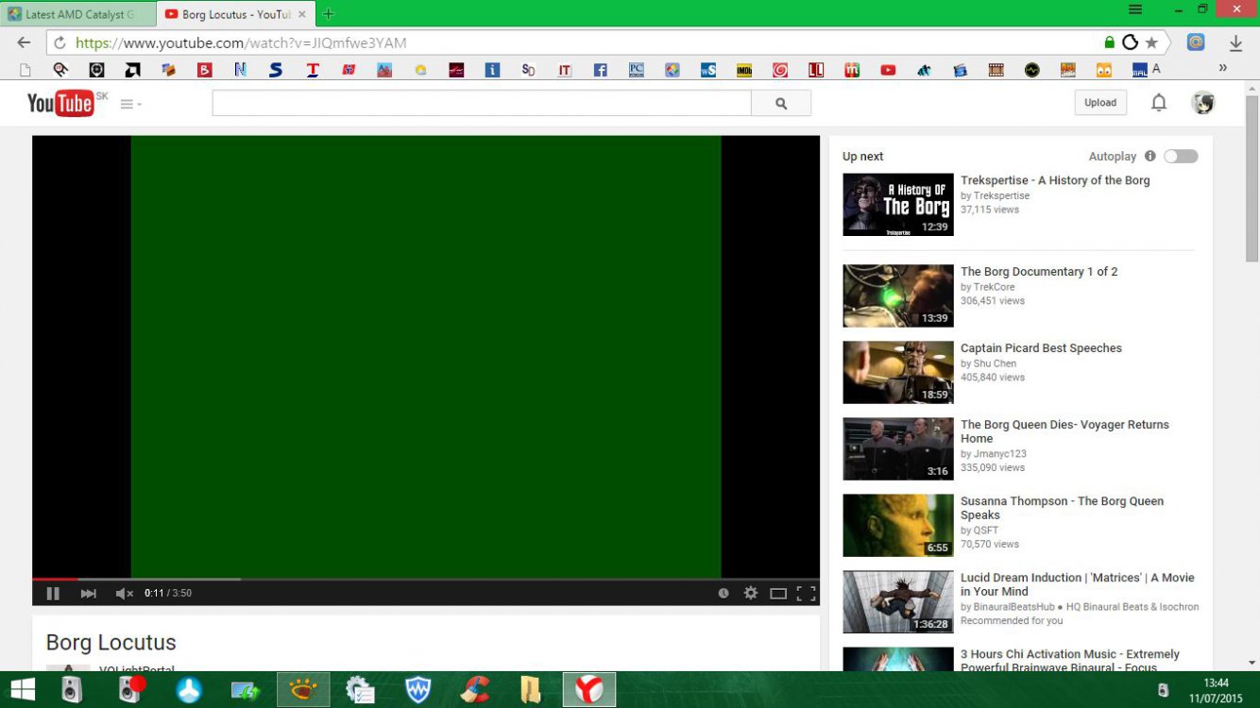Click the taskbar clock 13:44
Viewport: 1260px width, 708px height.
(1217, 683)
